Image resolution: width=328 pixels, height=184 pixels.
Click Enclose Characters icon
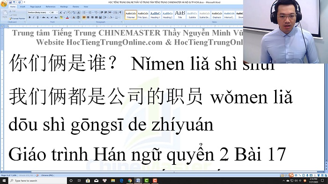(x=78, y=18)
